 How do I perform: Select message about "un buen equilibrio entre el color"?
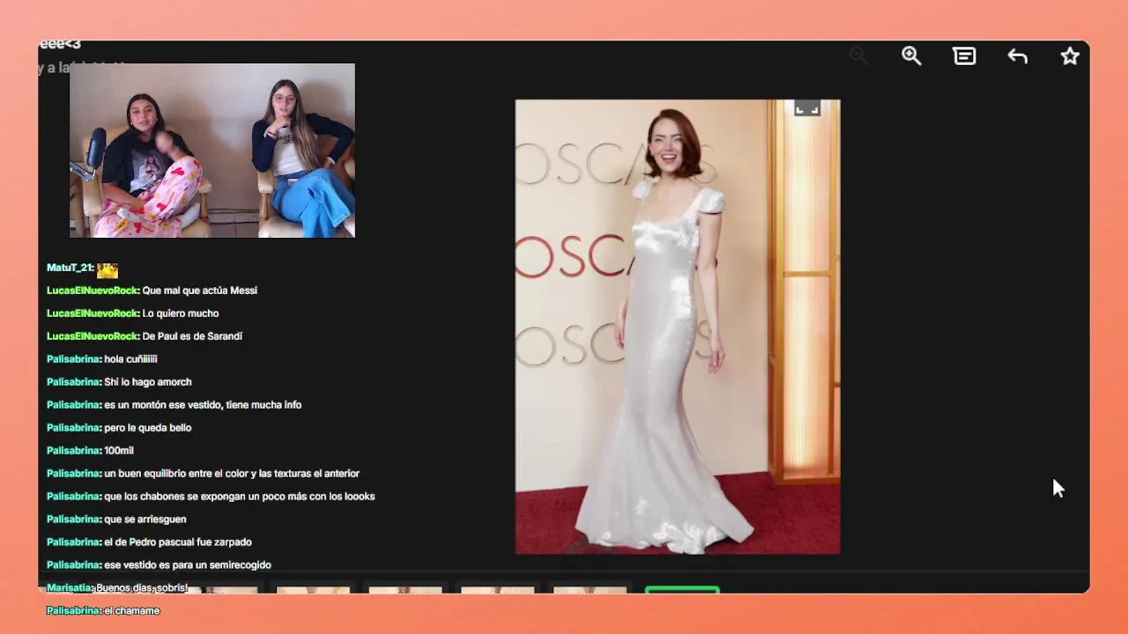pyautogui.click(x=232, y=474)
